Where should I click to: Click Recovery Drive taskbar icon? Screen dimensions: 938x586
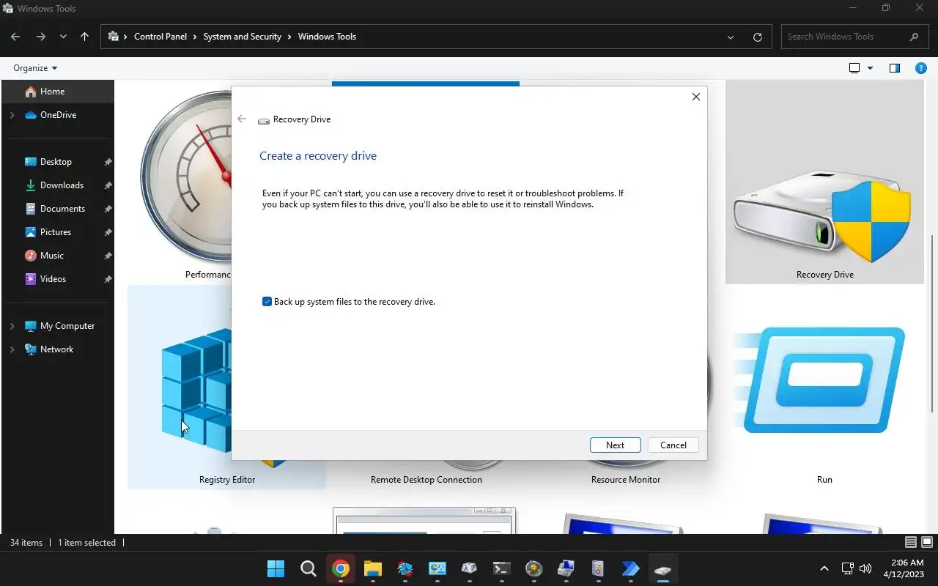[x=662, y=568]
